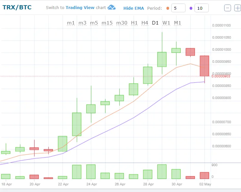Click the red 20 Apr candlestick
Image resolution: width=241 pixels, height=192 pixels.
[34, 149]
